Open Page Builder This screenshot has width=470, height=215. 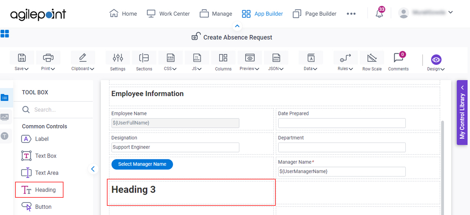314,14
